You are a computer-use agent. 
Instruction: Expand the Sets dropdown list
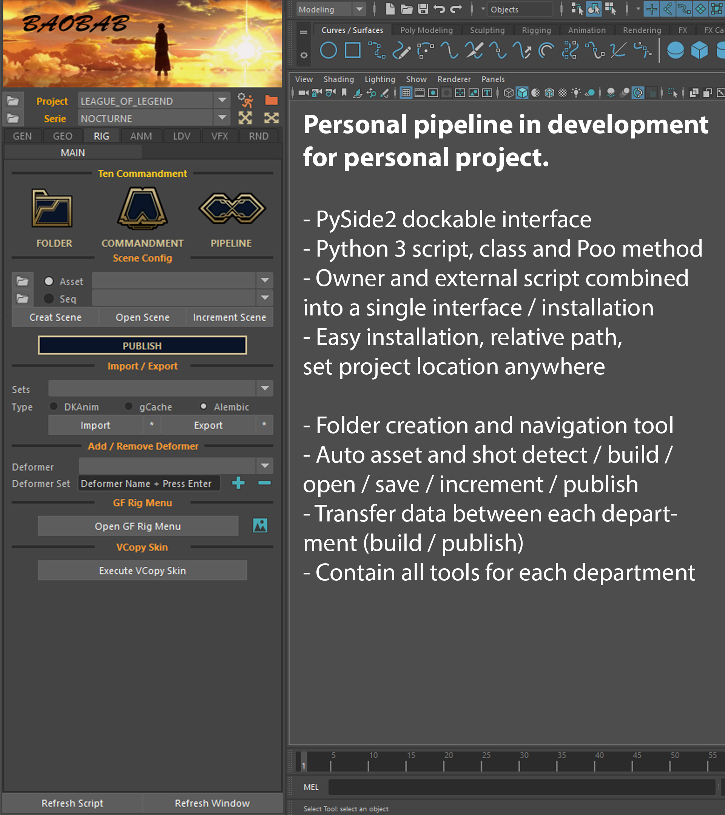[x=265, y=388]
